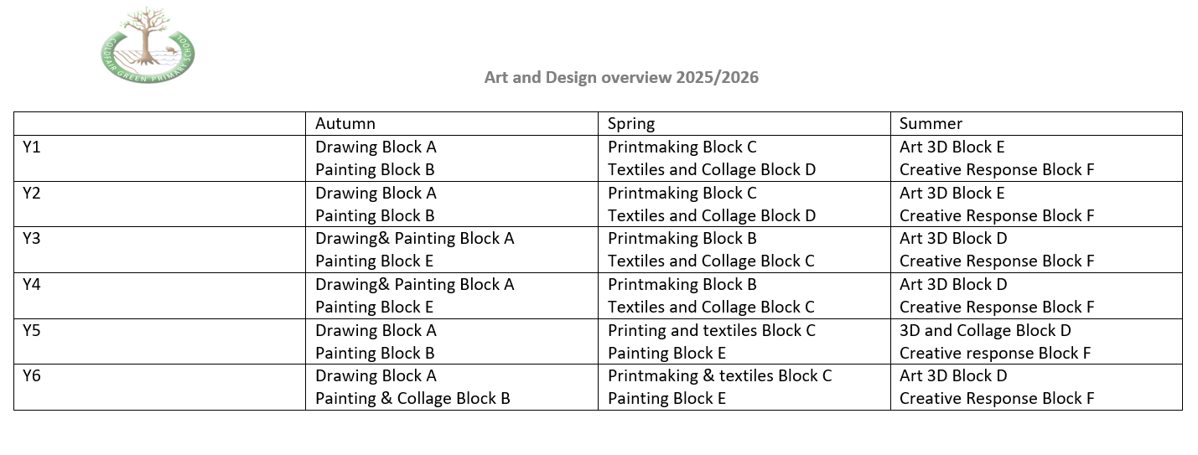Click the Art and Design overview title
1198x455 pixels.
pos(621,78)
